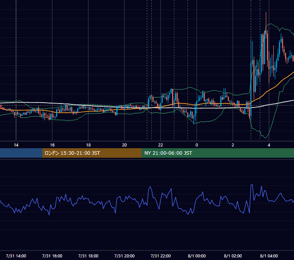Click the 8/1 00:00 date label
The height and width of the screenshot is (260, 294).
(x=197, y=256)
